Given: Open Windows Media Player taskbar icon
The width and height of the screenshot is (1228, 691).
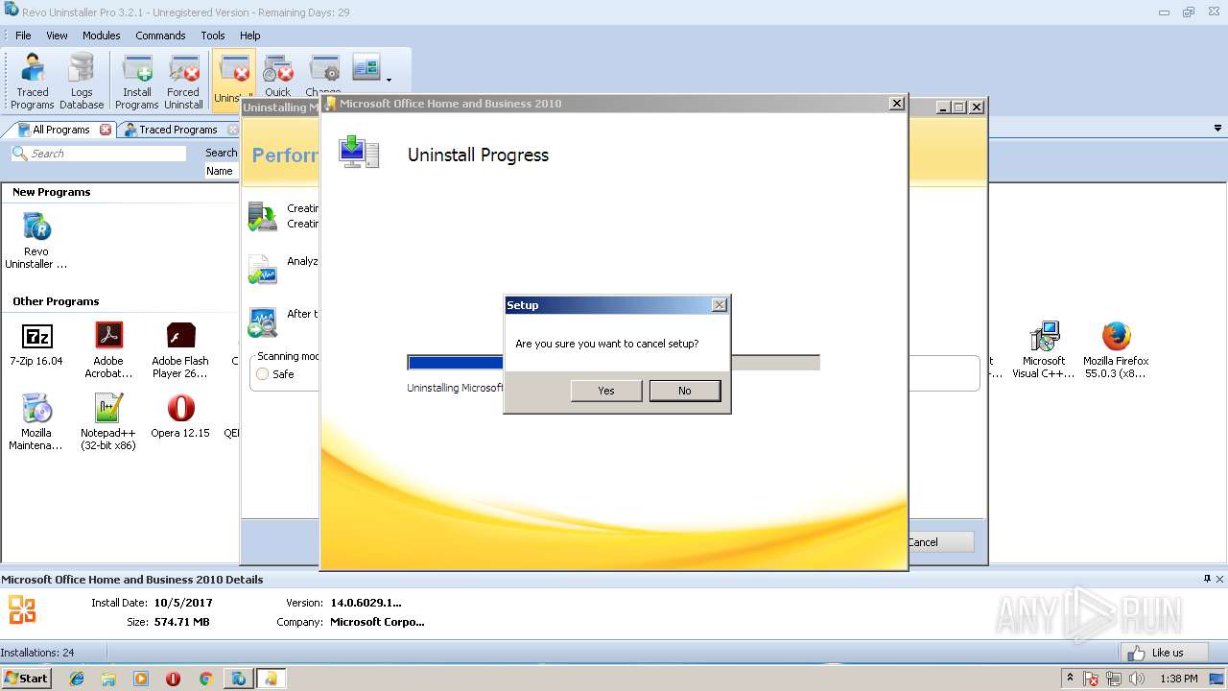Looking at the screenshot, I should click(141, 679).
